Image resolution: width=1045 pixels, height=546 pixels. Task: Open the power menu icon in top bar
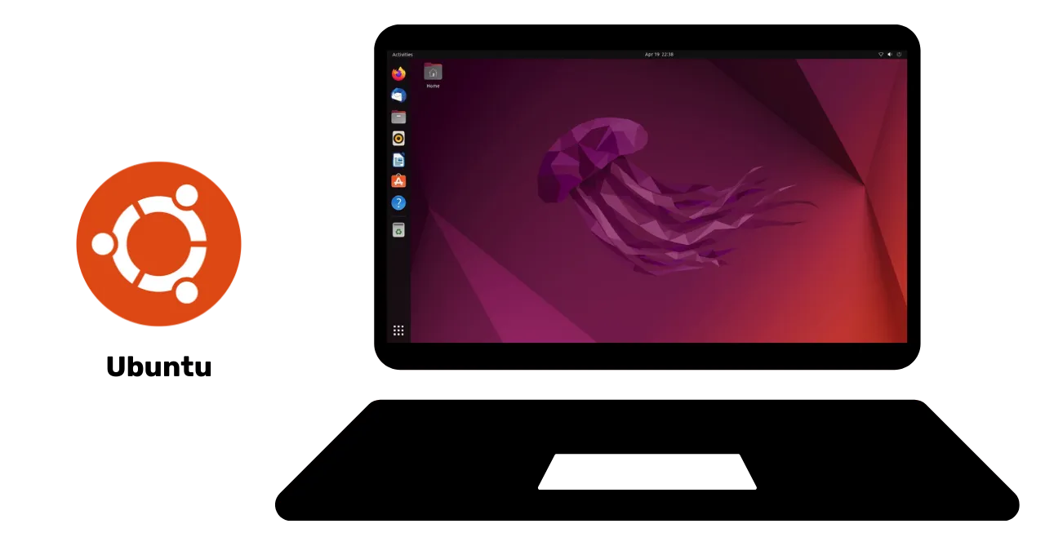tap(899, 55)
